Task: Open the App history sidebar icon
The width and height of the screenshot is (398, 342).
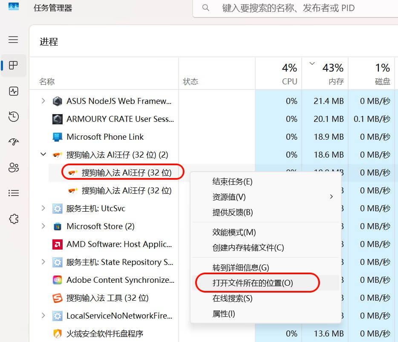Action: pos(13,117)
